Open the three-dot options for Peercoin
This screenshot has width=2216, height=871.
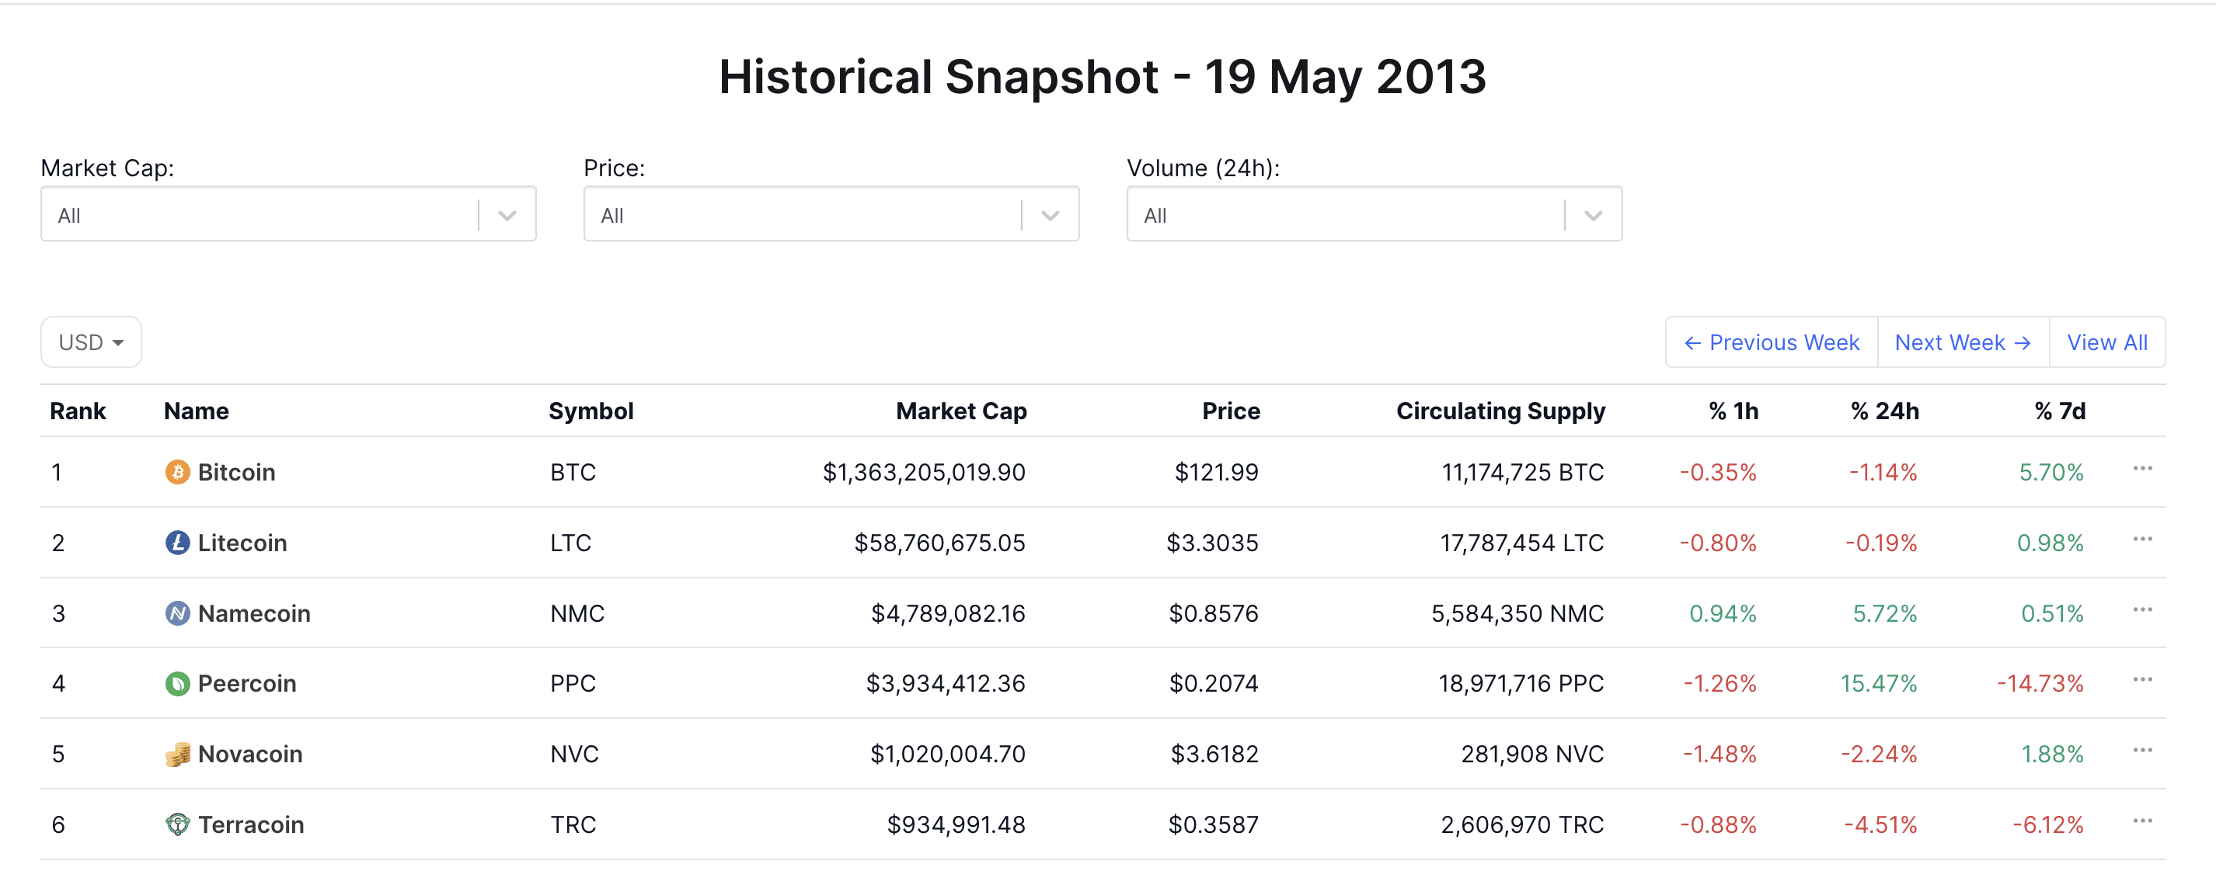point(2142,678)
